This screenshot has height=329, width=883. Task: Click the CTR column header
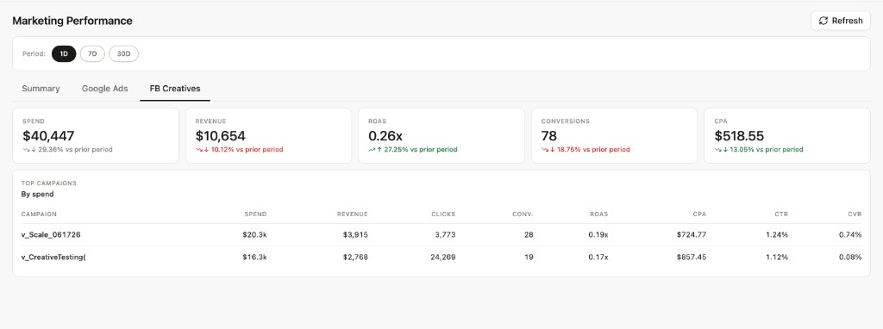click(781, 214)
